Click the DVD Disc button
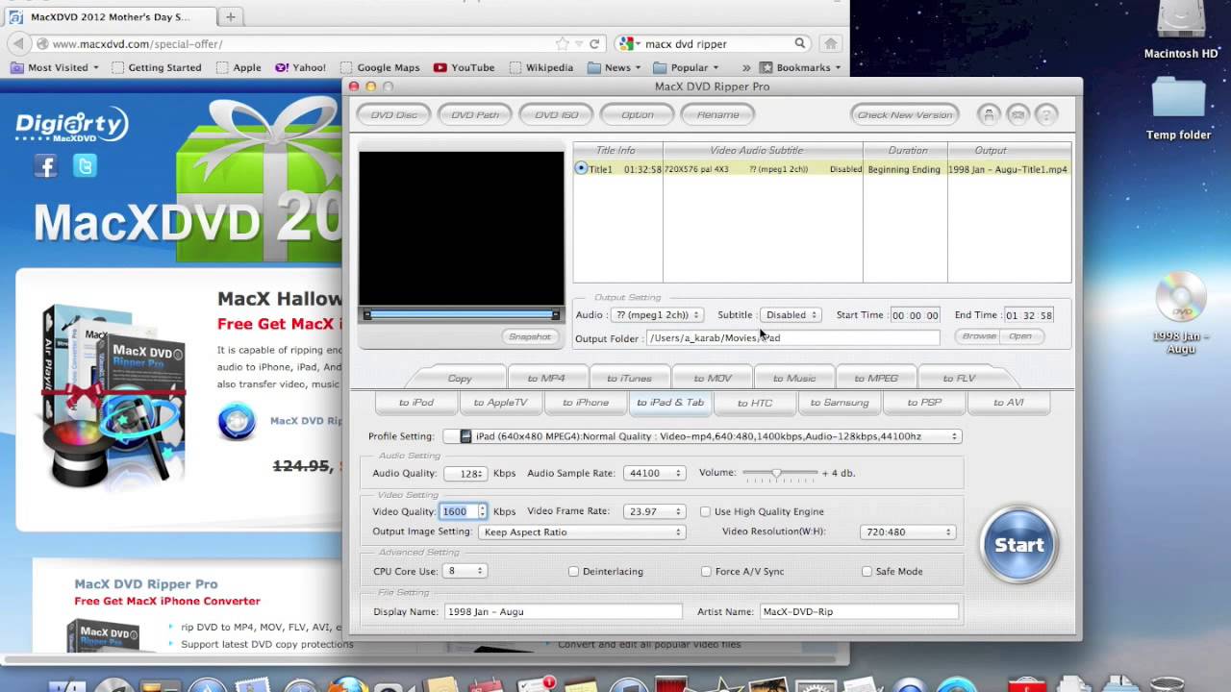Image resolution: width=1231 pixels, height=692 pixels. (393, 114)
